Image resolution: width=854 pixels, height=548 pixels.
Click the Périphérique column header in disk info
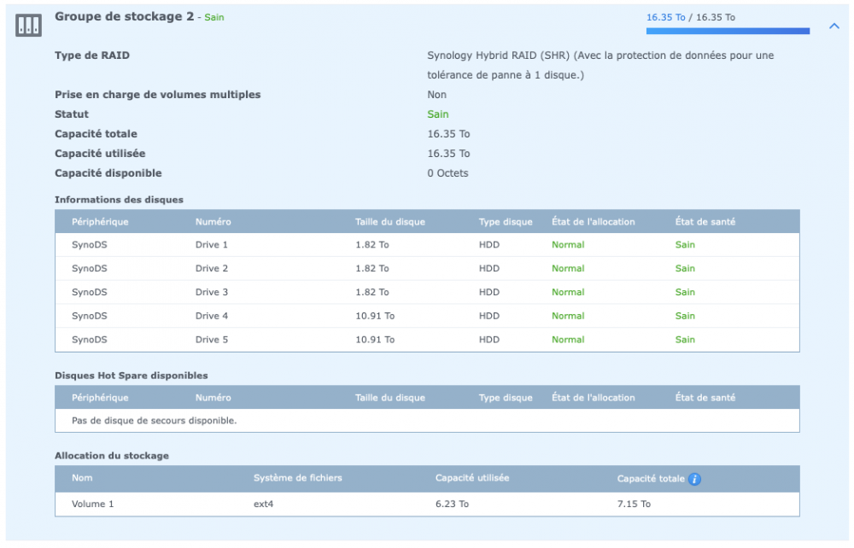tap(100, 222)
